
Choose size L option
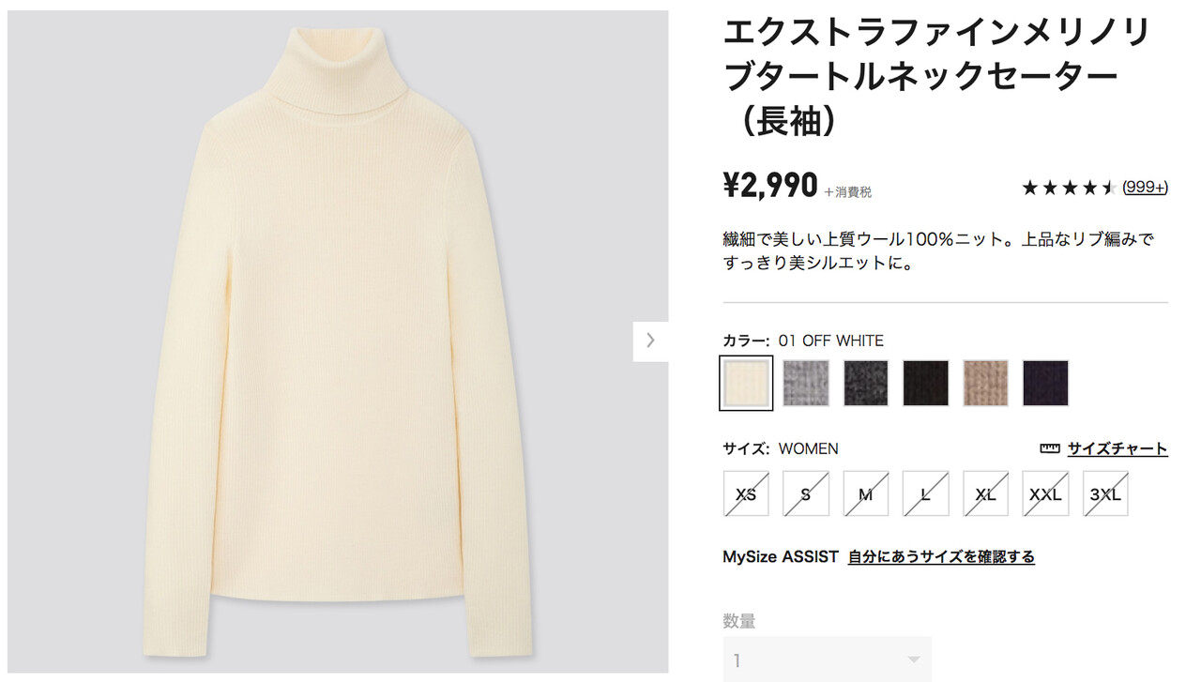coord(926,493)
